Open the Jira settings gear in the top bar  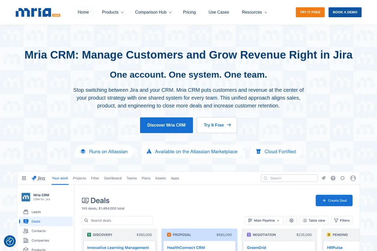point(342,178)
